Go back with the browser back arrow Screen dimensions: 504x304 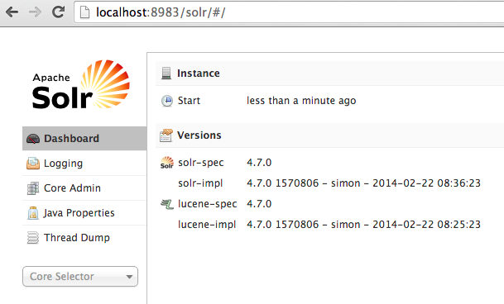tap(12, 12)
